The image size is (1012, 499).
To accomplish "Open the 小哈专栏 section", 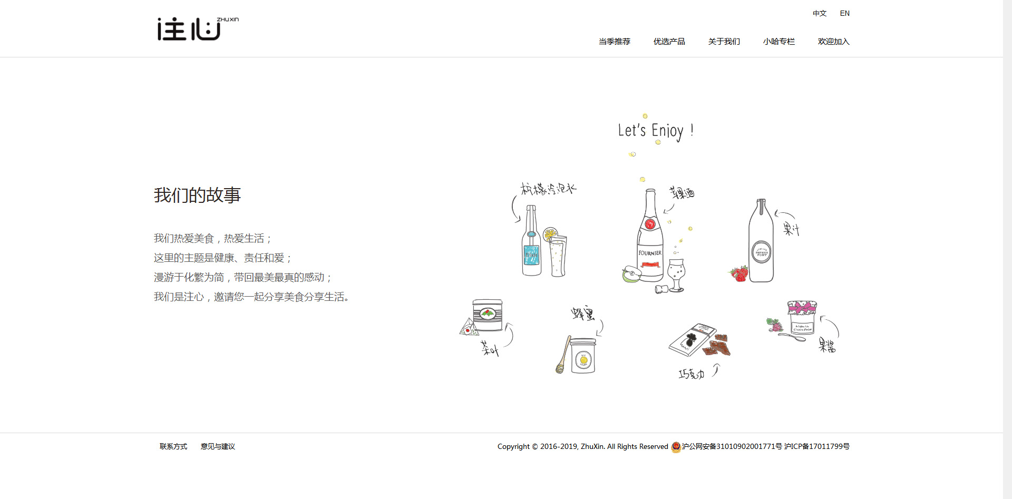I will (779, 42).
